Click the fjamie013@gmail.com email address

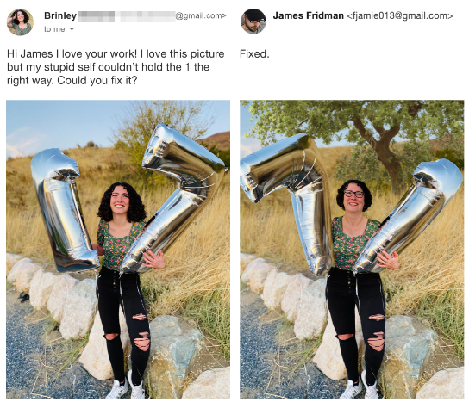click(400, 15)
